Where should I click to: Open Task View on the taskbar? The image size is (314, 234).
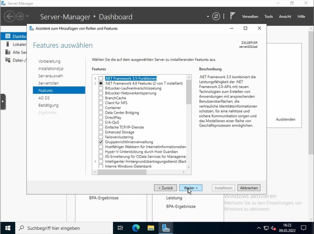click(120, 228)
